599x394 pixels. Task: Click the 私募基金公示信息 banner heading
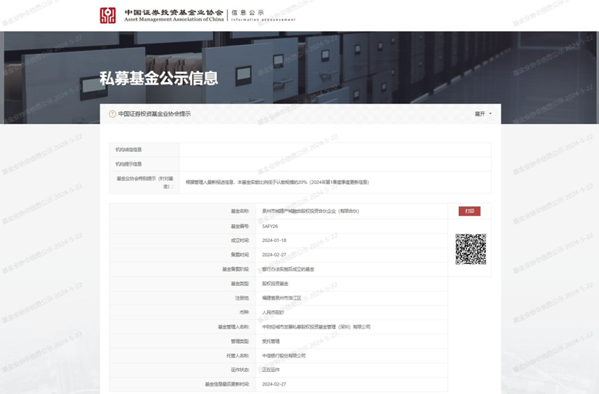tap(159, 78)
